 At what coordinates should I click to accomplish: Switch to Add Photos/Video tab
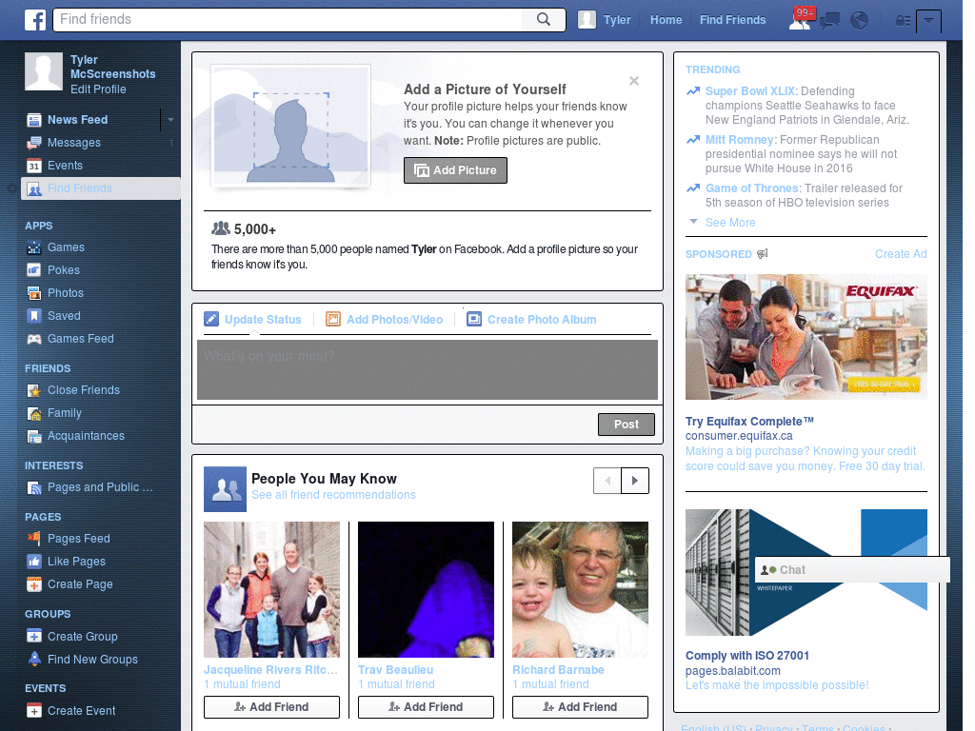[385, 320]
